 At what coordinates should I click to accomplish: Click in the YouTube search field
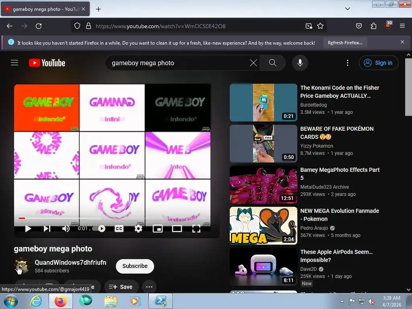pos(179,63)
